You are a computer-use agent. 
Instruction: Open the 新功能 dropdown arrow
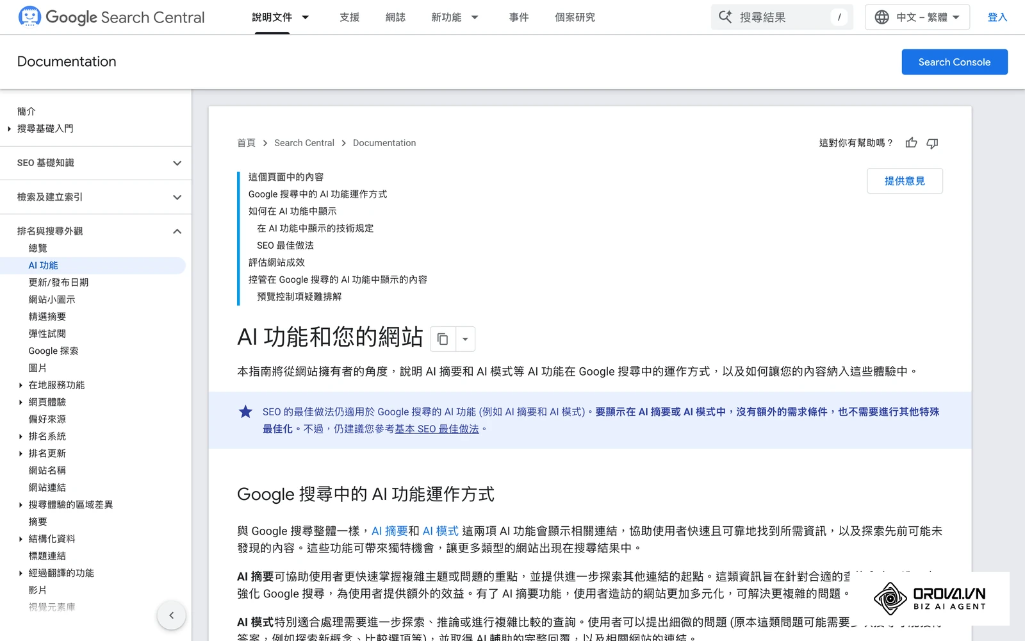pyautogui.click(x=475, y=17)
